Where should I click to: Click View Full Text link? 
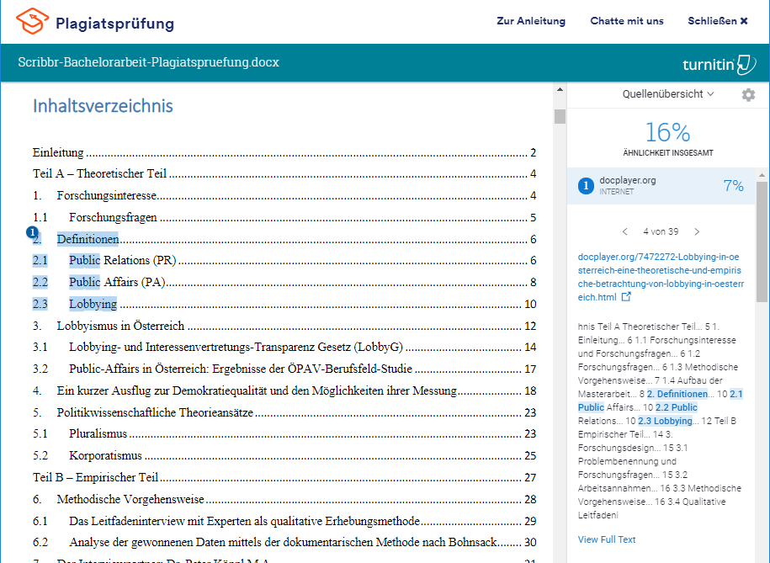pyautogui.click(x=607, y=539)
